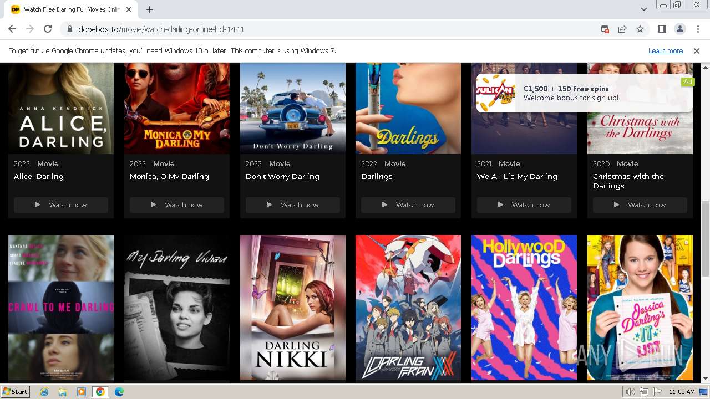The width and height of the screenshot is (710, 399).
Task: Open the Chrome side panel
Action: 662,29
